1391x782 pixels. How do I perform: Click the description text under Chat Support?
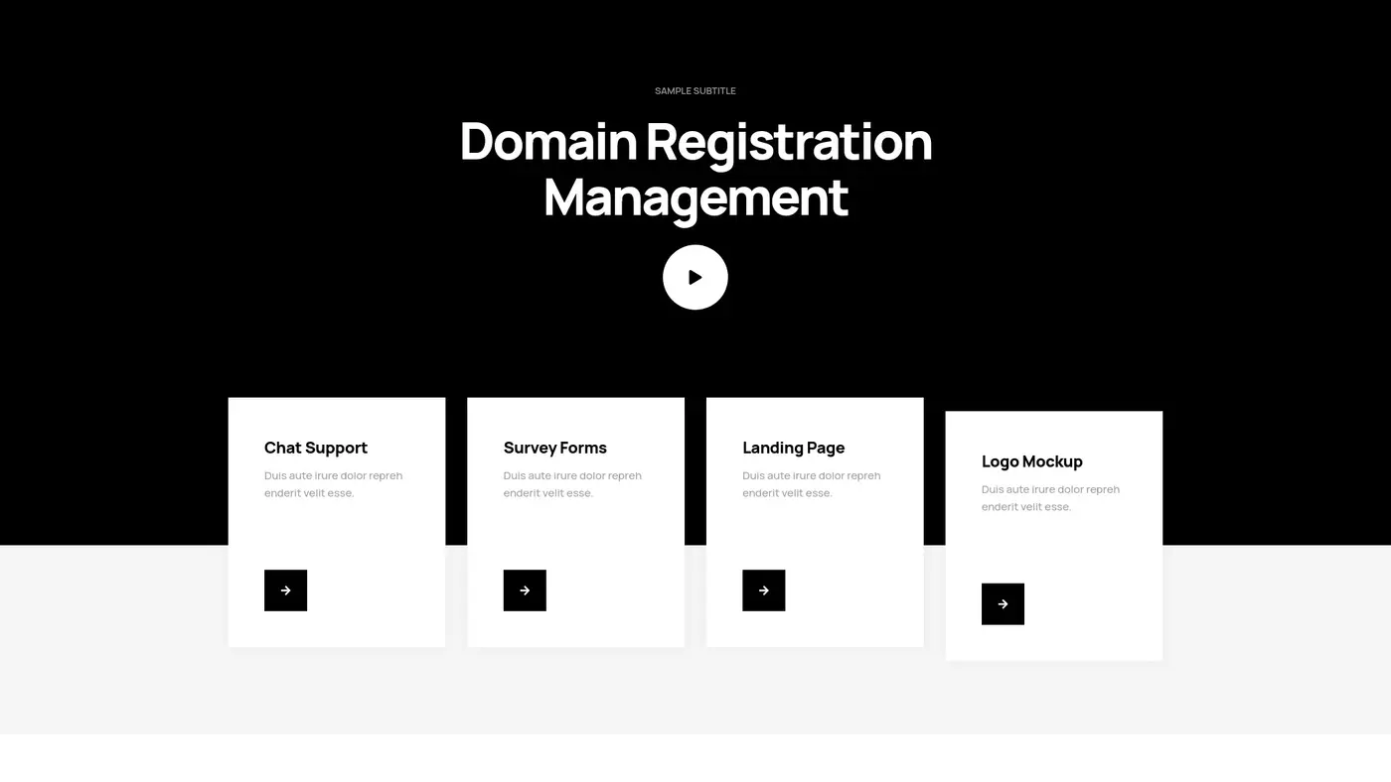333,483
